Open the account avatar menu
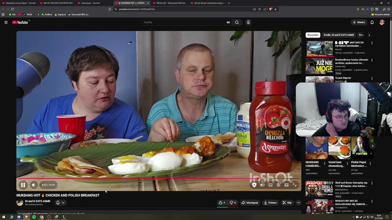The image size is (392, 220). pyautogui.click(x=382, y=22)
